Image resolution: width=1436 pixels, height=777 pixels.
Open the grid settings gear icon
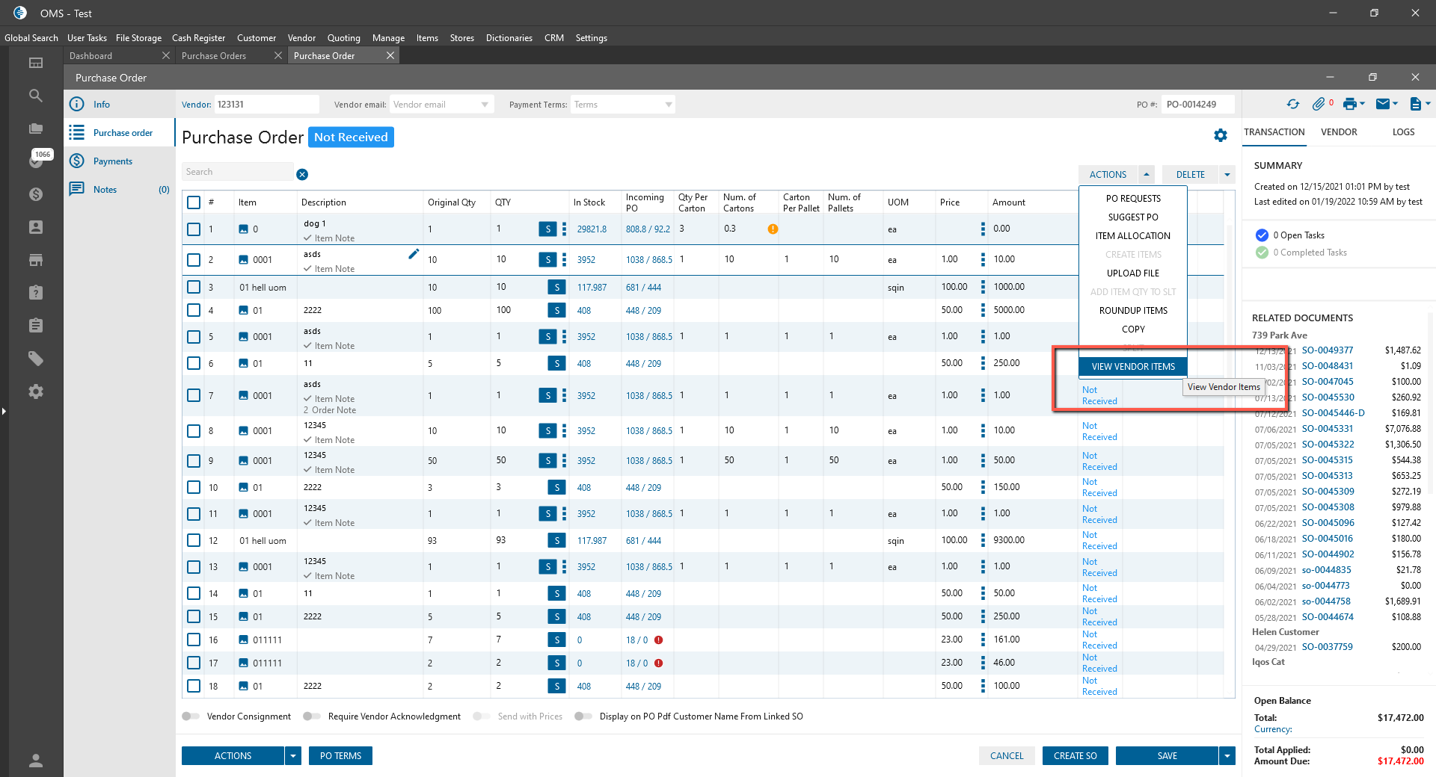click(1221, 135)
